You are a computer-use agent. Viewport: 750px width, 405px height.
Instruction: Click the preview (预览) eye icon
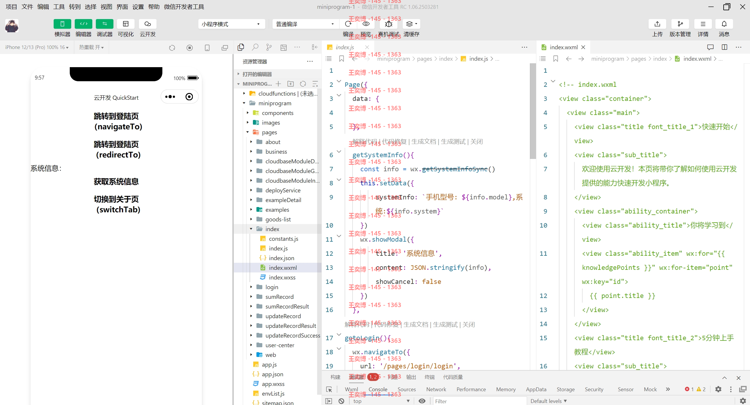coord(366,24)
